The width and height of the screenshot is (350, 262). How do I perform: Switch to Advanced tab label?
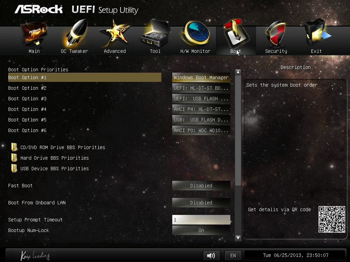pos(115,51)
